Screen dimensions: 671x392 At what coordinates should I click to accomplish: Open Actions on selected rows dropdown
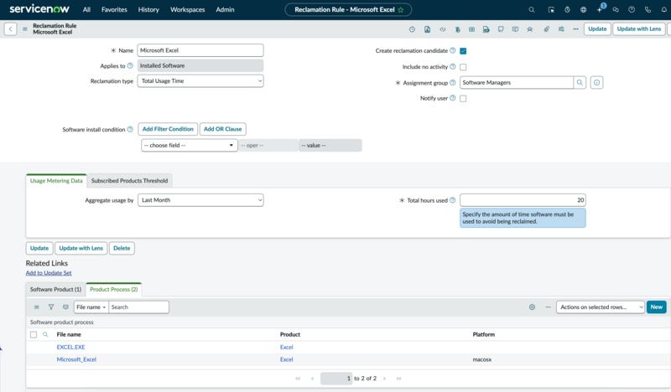coord(600,307)
